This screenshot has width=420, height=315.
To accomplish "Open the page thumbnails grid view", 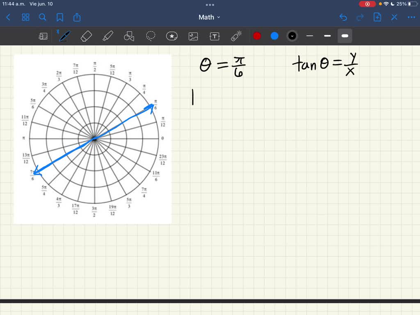I will tap(25, 17).
